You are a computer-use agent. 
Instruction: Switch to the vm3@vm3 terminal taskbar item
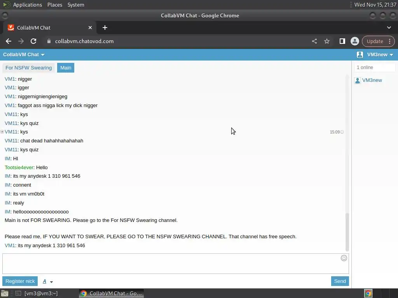click(37, 293)
